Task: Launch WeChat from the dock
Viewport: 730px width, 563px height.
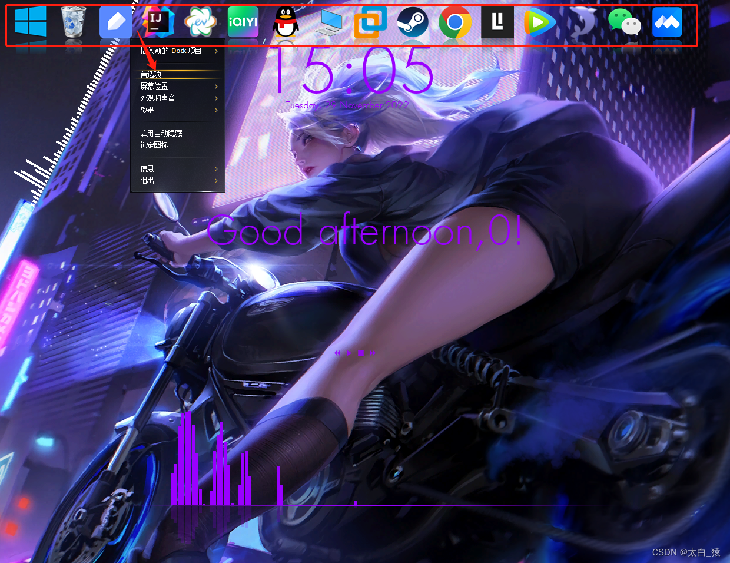Action: coord(625,22)
